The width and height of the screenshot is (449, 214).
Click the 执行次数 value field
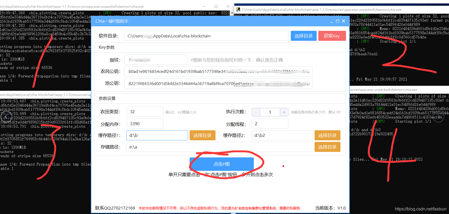pyautogui.click(x=270, y=112)
